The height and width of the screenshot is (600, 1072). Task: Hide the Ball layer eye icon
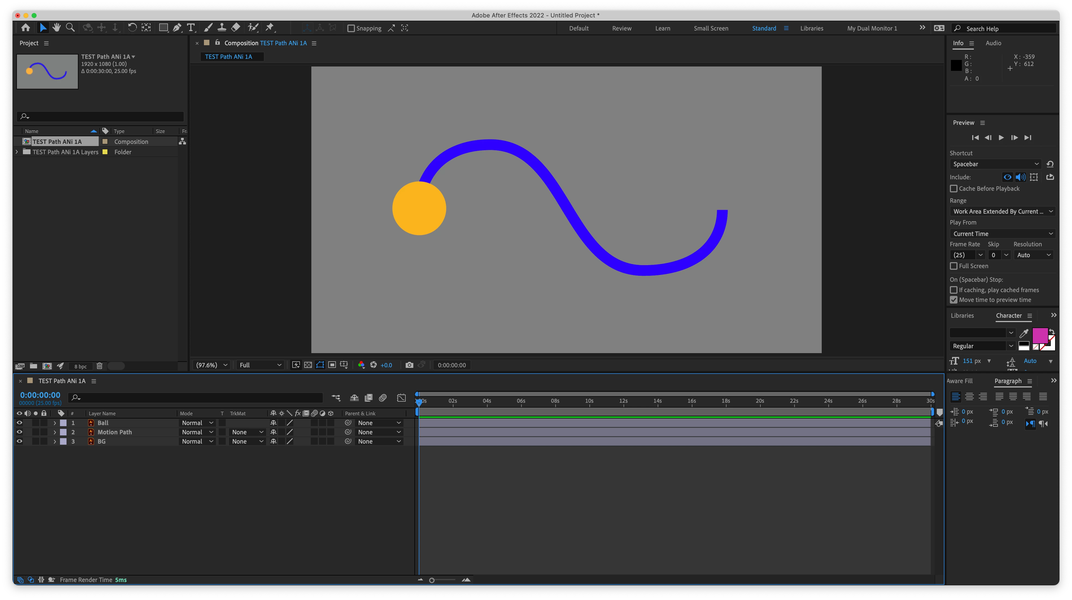click(x=19, y=423)
